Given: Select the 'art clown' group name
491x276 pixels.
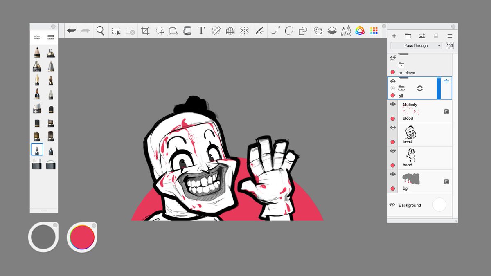Looking at the screenshot, I should click(407, 73).
